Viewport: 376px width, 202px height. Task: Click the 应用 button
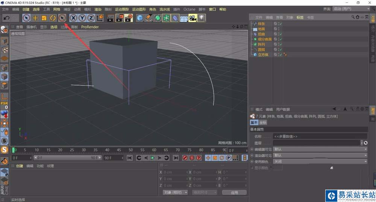click(234, 192)
